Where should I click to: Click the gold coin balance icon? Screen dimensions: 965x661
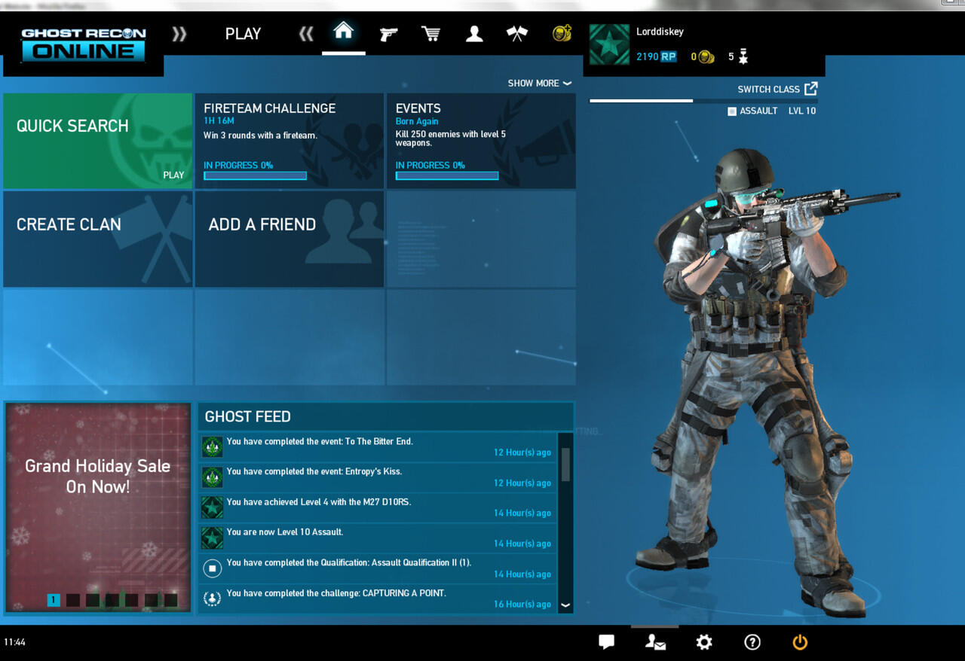click(706, 56)
